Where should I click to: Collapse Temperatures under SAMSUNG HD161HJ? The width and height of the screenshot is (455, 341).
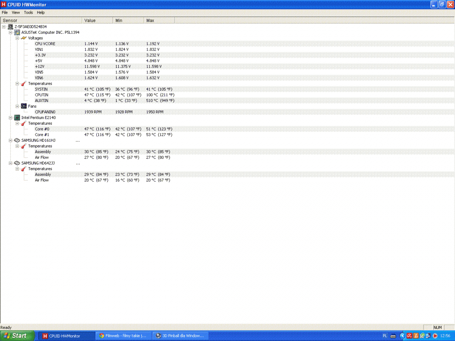pyautogui.click(x=17, y=146)
